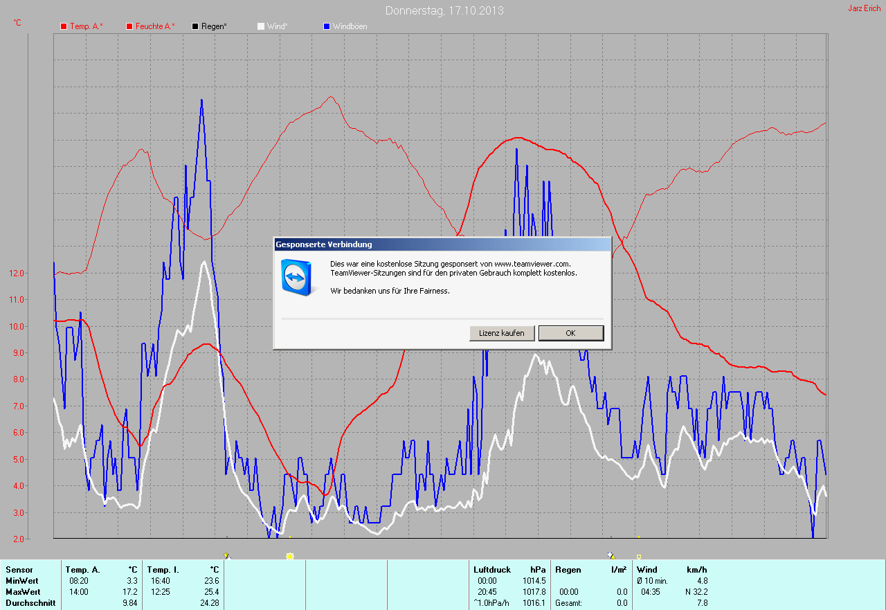886x610 pixels.
Task: Click the blue Windböen legend square
Action: pos(327,26)
